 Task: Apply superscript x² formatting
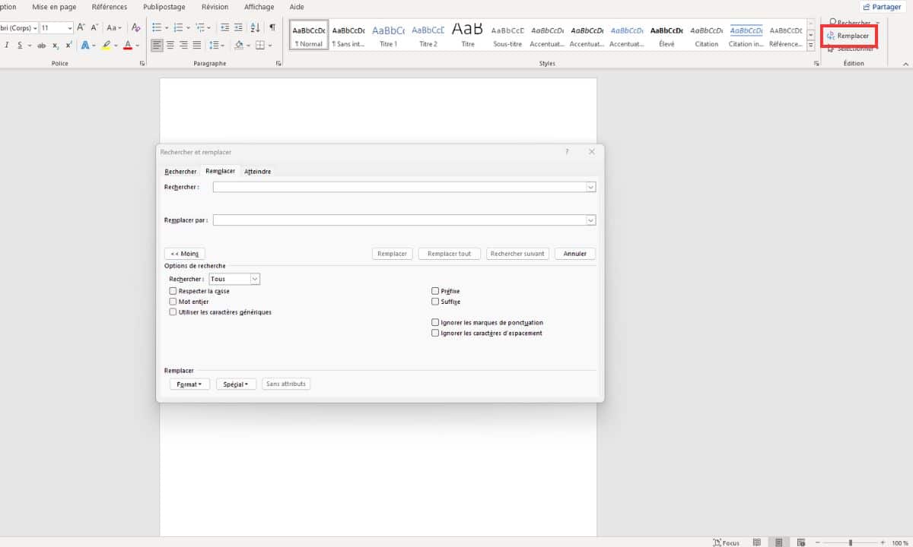[68, 46]
